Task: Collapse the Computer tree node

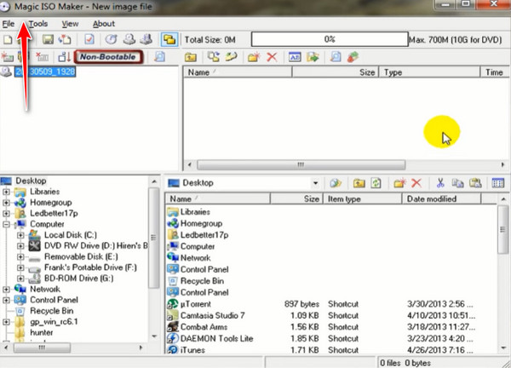Action: click(6, 224)
